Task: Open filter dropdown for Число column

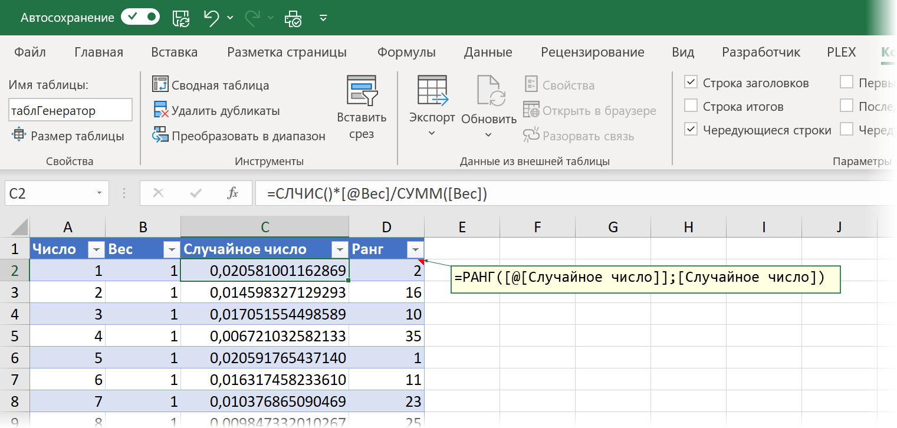Action: (96, 250)
